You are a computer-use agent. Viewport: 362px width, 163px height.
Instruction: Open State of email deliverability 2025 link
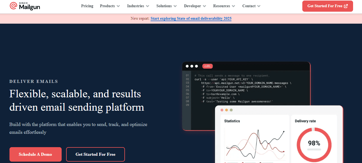tap(191, 19)
